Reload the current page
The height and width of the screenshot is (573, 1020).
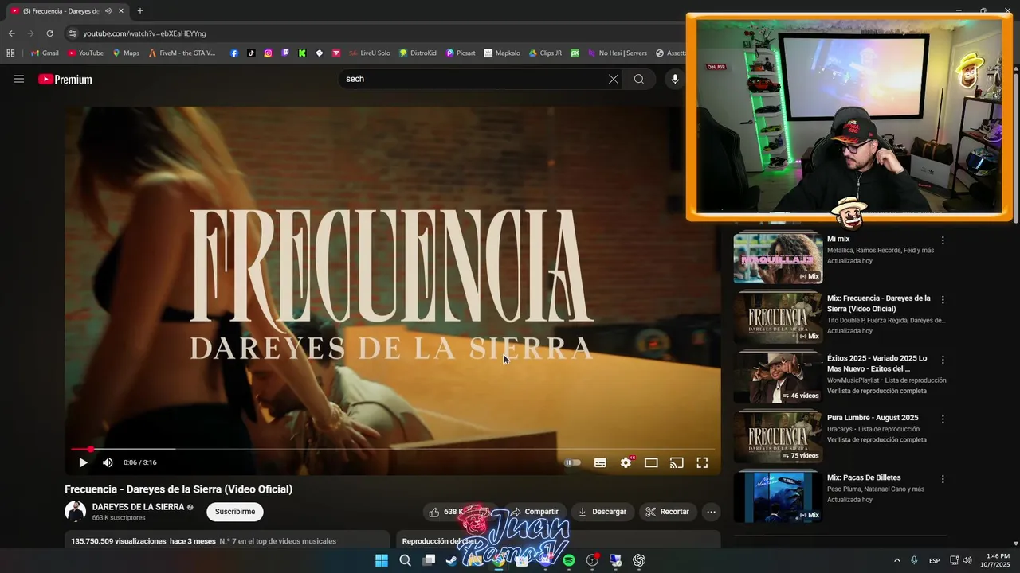point(49,33)
